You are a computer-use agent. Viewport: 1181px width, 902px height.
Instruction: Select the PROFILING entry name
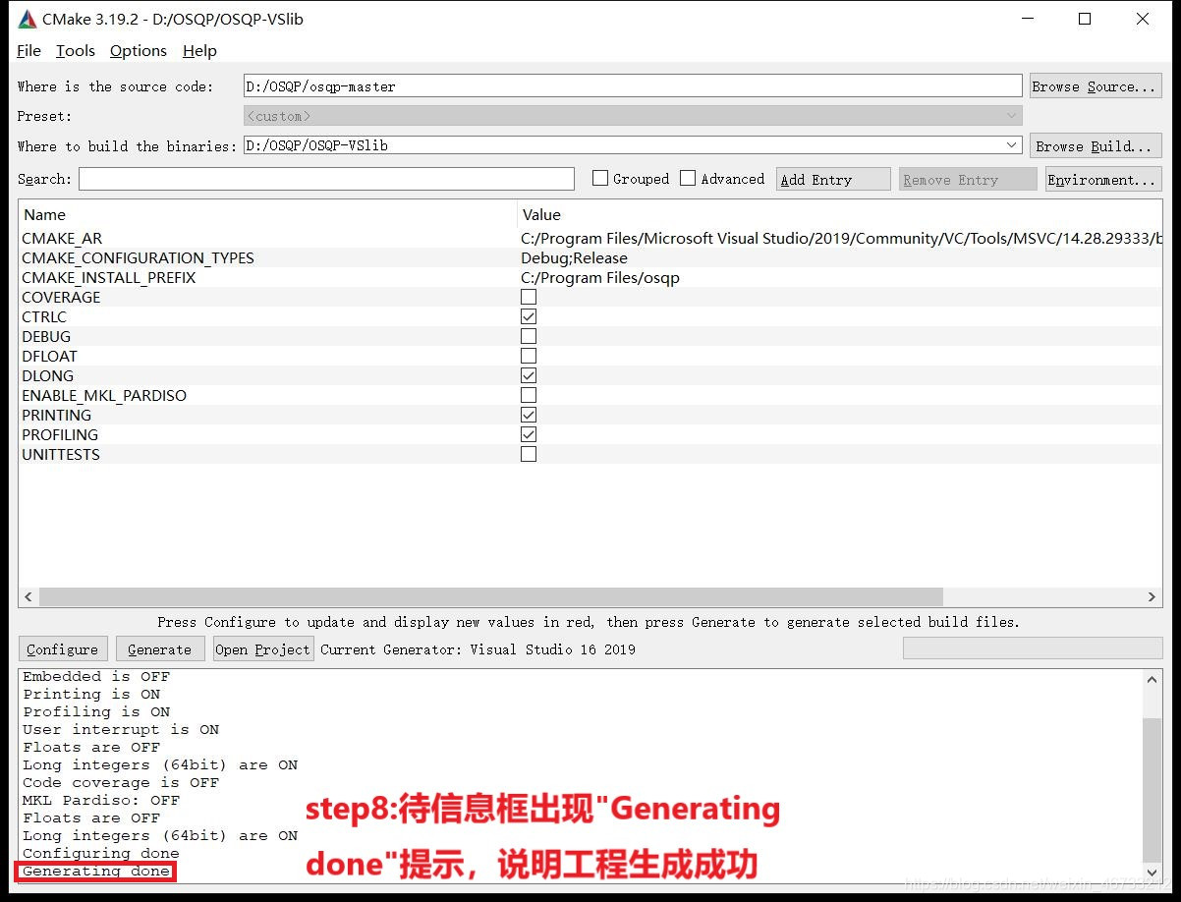coord(60,434)
